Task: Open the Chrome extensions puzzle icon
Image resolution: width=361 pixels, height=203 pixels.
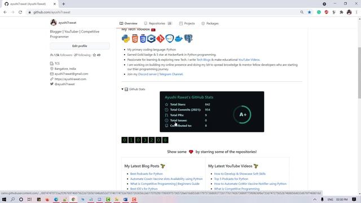Action: tap(341, 12)
